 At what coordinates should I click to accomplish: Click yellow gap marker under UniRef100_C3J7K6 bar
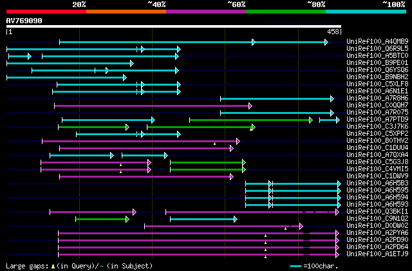click(x=251, y=129)
